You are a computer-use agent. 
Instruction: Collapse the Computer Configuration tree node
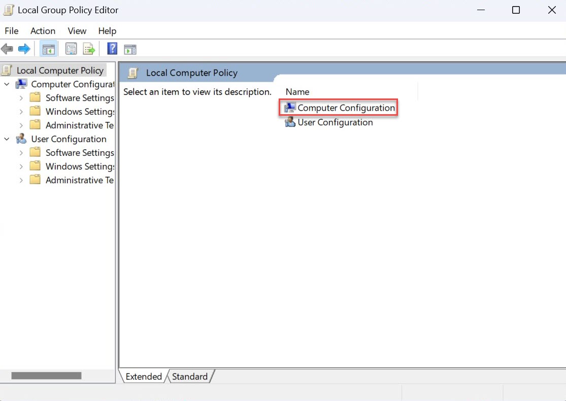(x=7, y=84)
